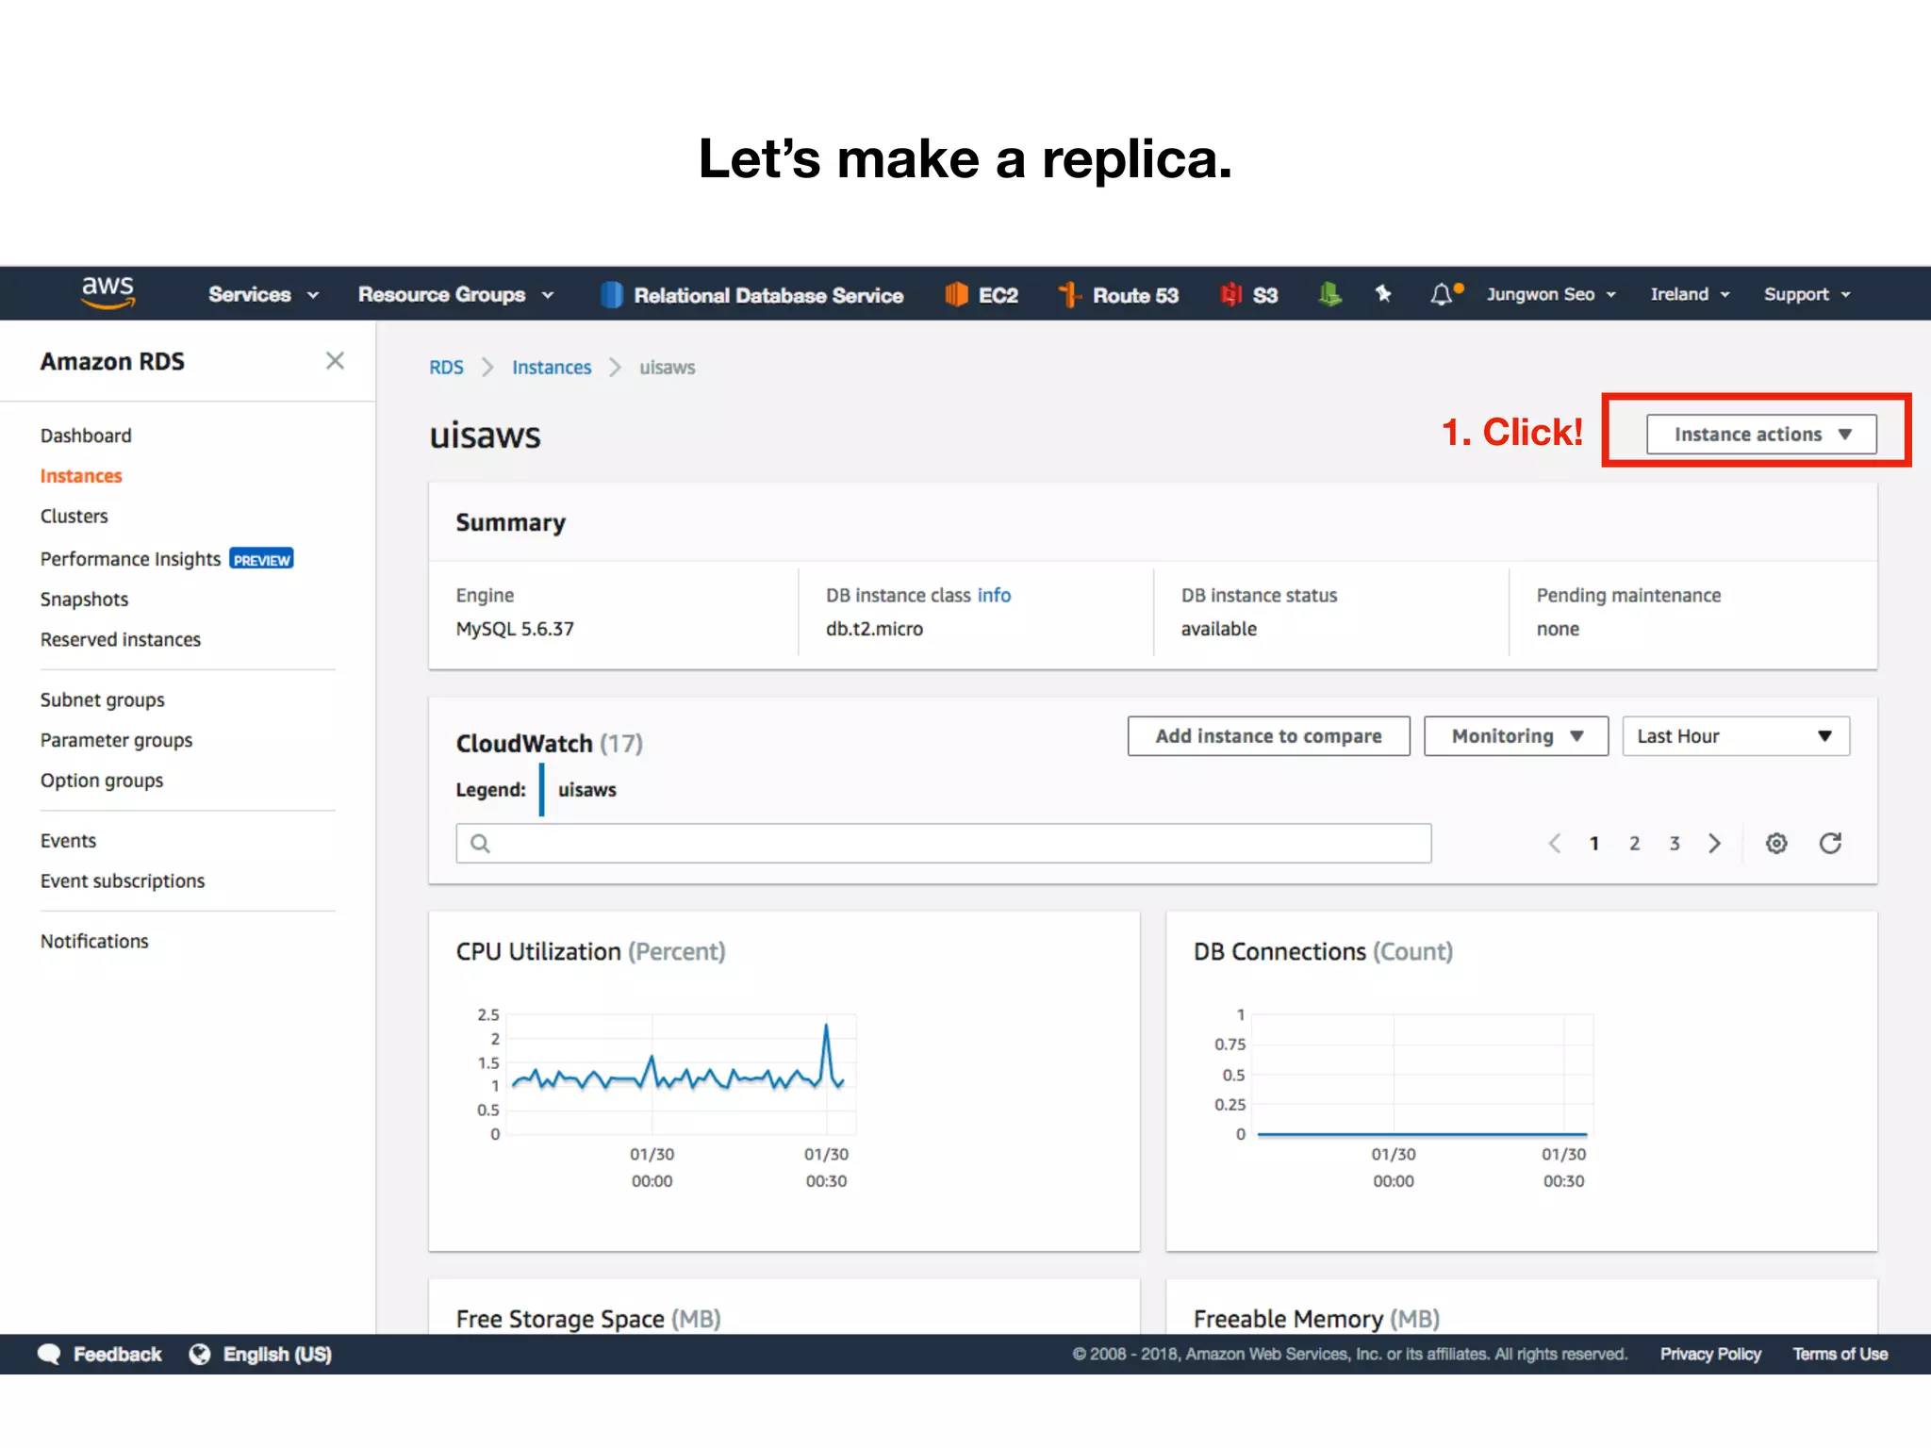Go to CloudWatch page 2
Image resolution: width=1931 pixels, height=1448 pixels.
(x=1634, y=844)
